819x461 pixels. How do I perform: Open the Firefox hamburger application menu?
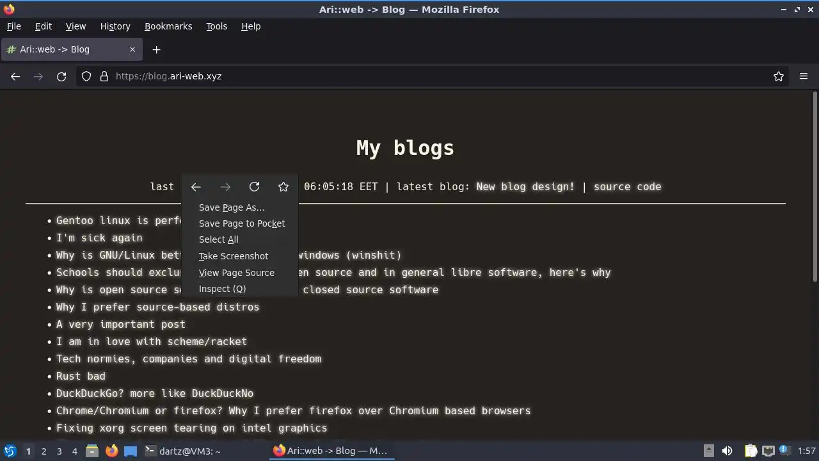coord(804,76)
